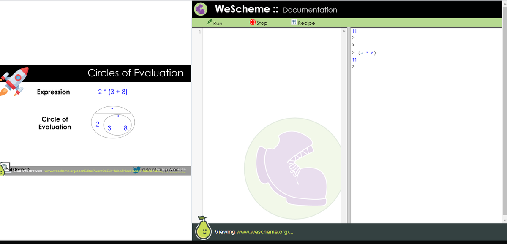The width and height of the screenshot is (507, 244).
Task: Open the Documentation link in header
Action: (x=310, y=10)
